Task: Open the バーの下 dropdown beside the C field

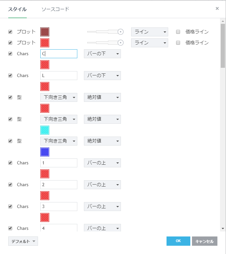Action: click(x=102, y=54)
